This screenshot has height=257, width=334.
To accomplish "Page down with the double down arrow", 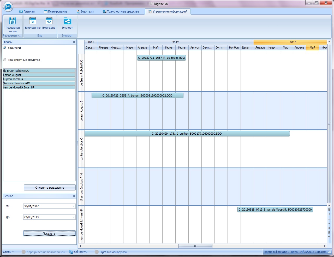I will point(329,228).
